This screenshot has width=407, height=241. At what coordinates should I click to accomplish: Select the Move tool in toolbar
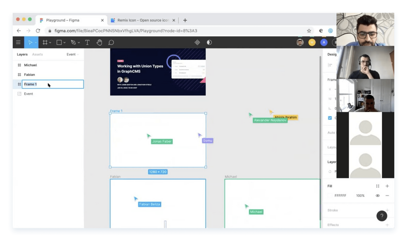[x=30, y=42]
